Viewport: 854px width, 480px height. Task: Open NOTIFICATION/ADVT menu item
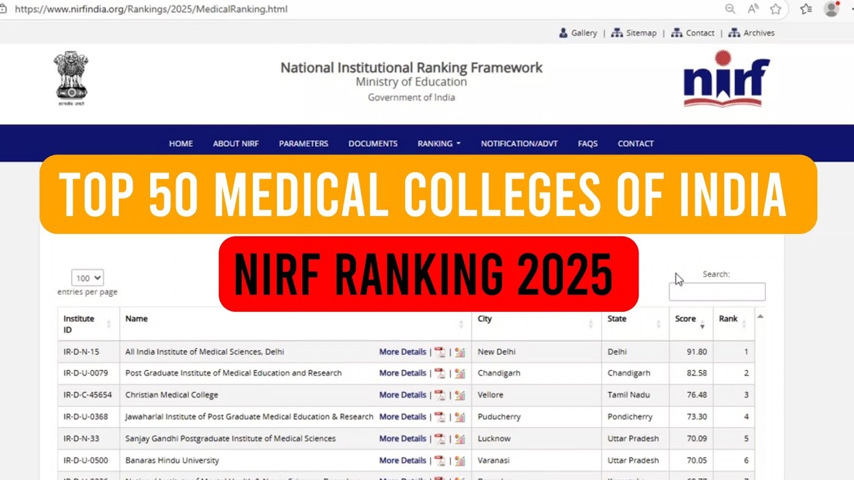coord(519,143)
